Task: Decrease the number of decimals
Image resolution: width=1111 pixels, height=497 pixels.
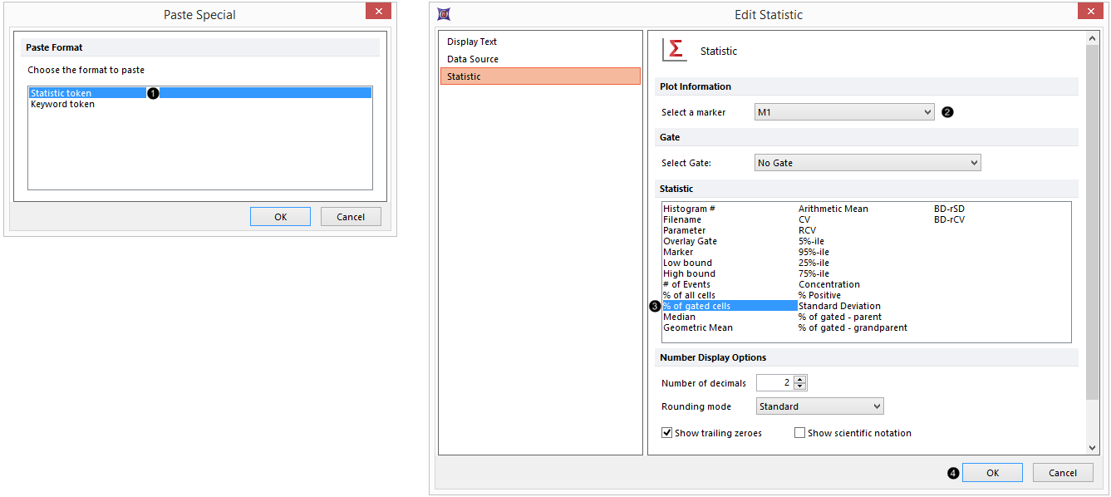Action: tap(800, 386)
